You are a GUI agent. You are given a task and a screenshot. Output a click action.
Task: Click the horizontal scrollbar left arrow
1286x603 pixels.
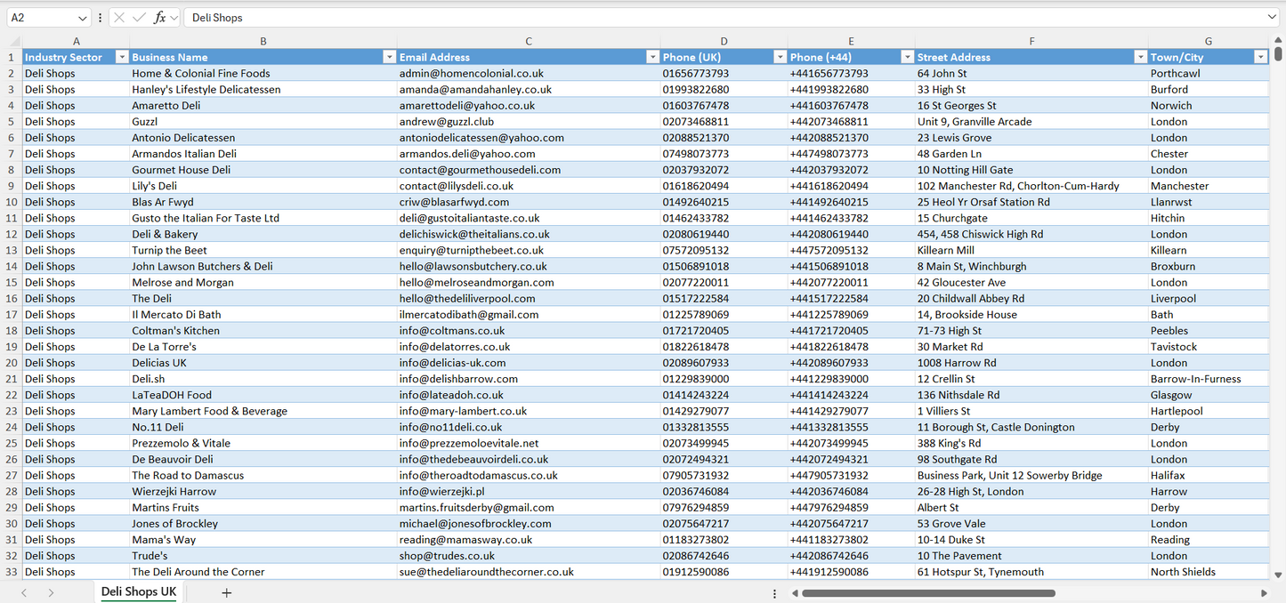[x=794, y=593]
